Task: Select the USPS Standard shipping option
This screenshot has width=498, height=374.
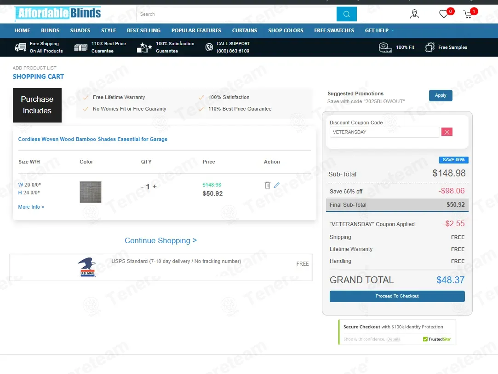Action: pos(161,267)
